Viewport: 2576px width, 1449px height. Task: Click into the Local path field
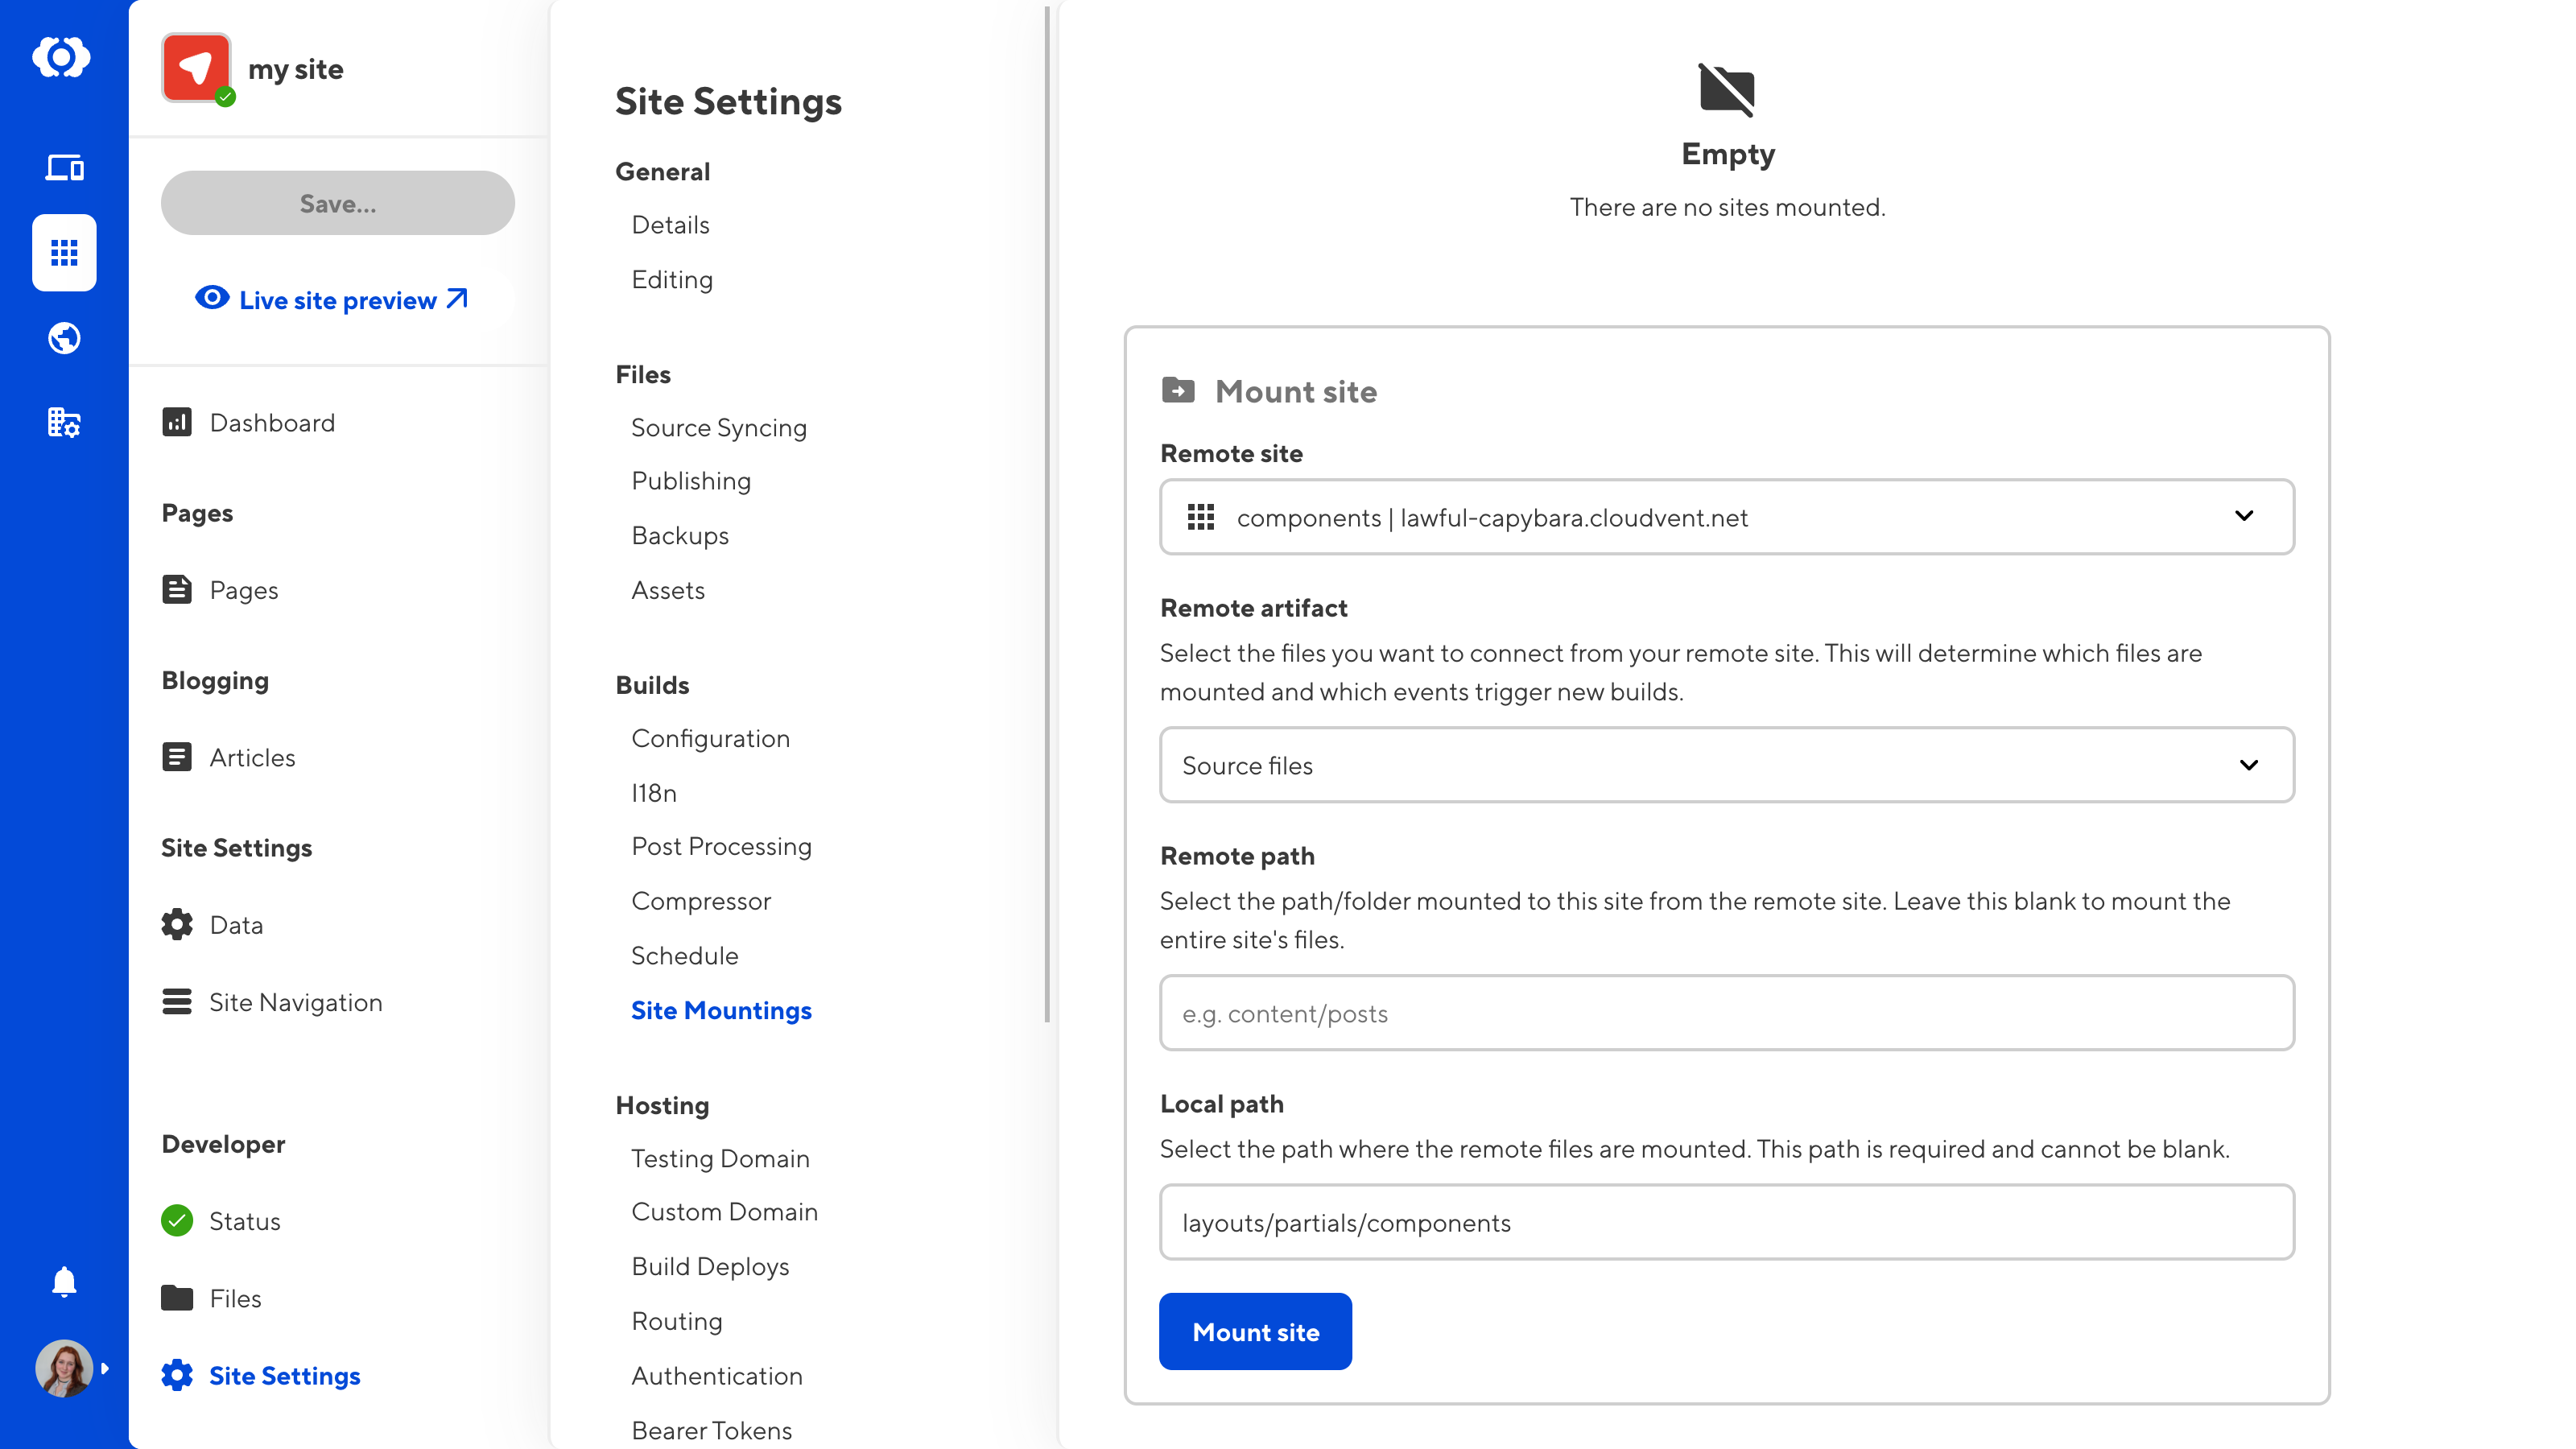point(1726,1222)
